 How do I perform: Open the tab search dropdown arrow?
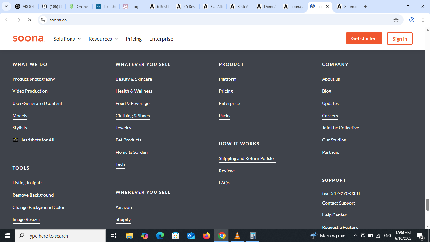[6, 6]
